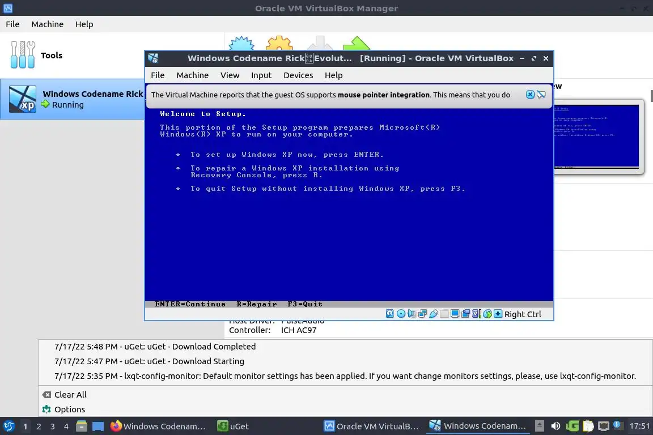Screen dimensions: 653x435
Task: Open file manager icon in taskbar
Action: click(x=82, y=426)
